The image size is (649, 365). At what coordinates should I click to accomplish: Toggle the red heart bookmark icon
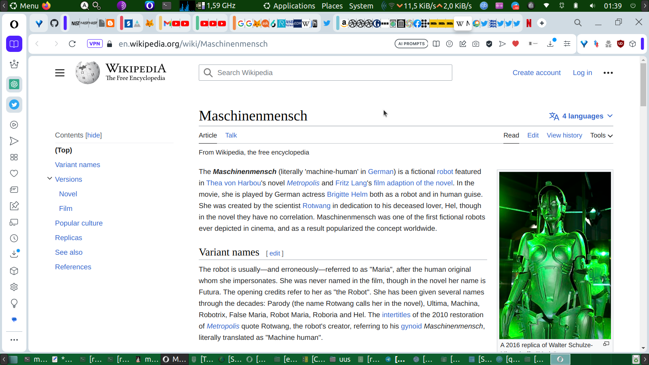(x=516, y=44)
